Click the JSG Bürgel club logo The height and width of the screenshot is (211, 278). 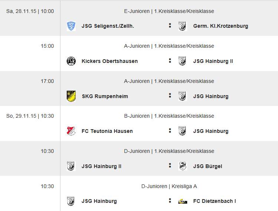pyautogui.click(x=182, y=166)
